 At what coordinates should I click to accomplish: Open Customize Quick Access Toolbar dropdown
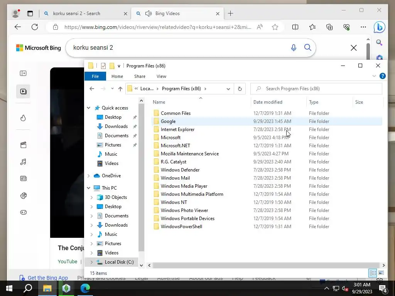(119, 66)
